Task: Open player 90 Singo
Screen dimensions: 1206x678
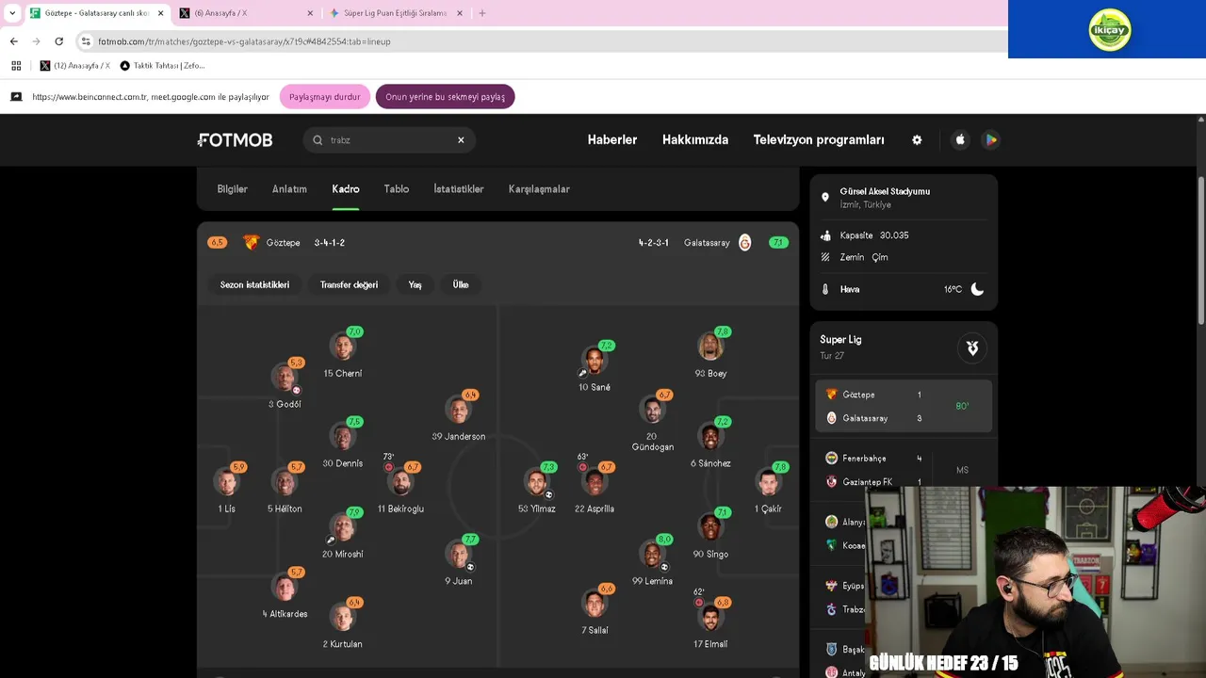Action: (x=710, y=533)
